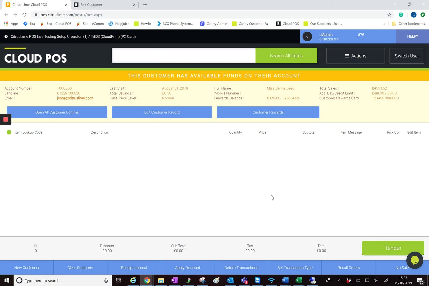Click the HELP? button
This screenshot has height=286, width=429.
412,36
